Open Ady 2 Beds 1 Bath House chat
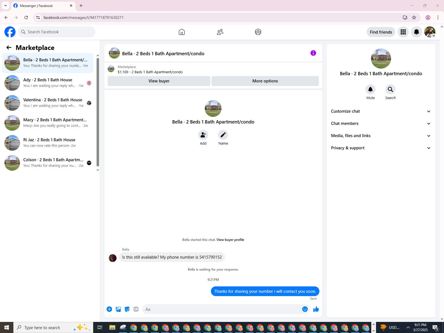Viewport: 444px width, 333px height. click(x=48, y=83)
